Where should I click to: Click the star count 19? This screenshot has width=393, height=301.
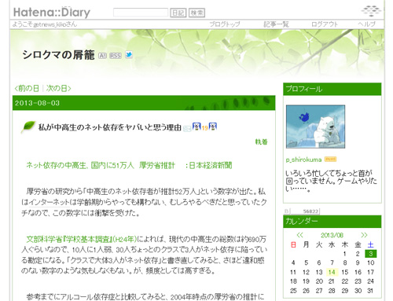204,128
